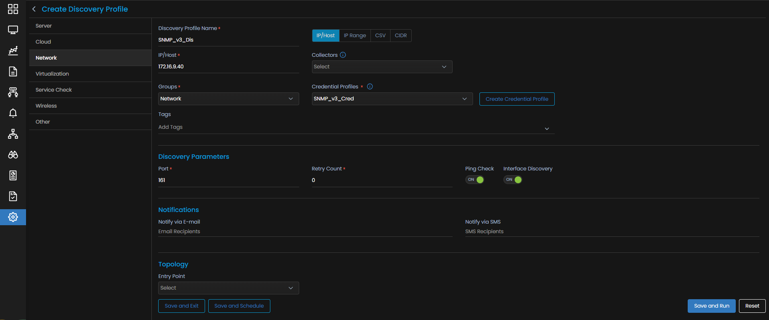This screenshot has height=320, width=769.
Task: Click the info icon next to Collectors
Action: (343, 55)
